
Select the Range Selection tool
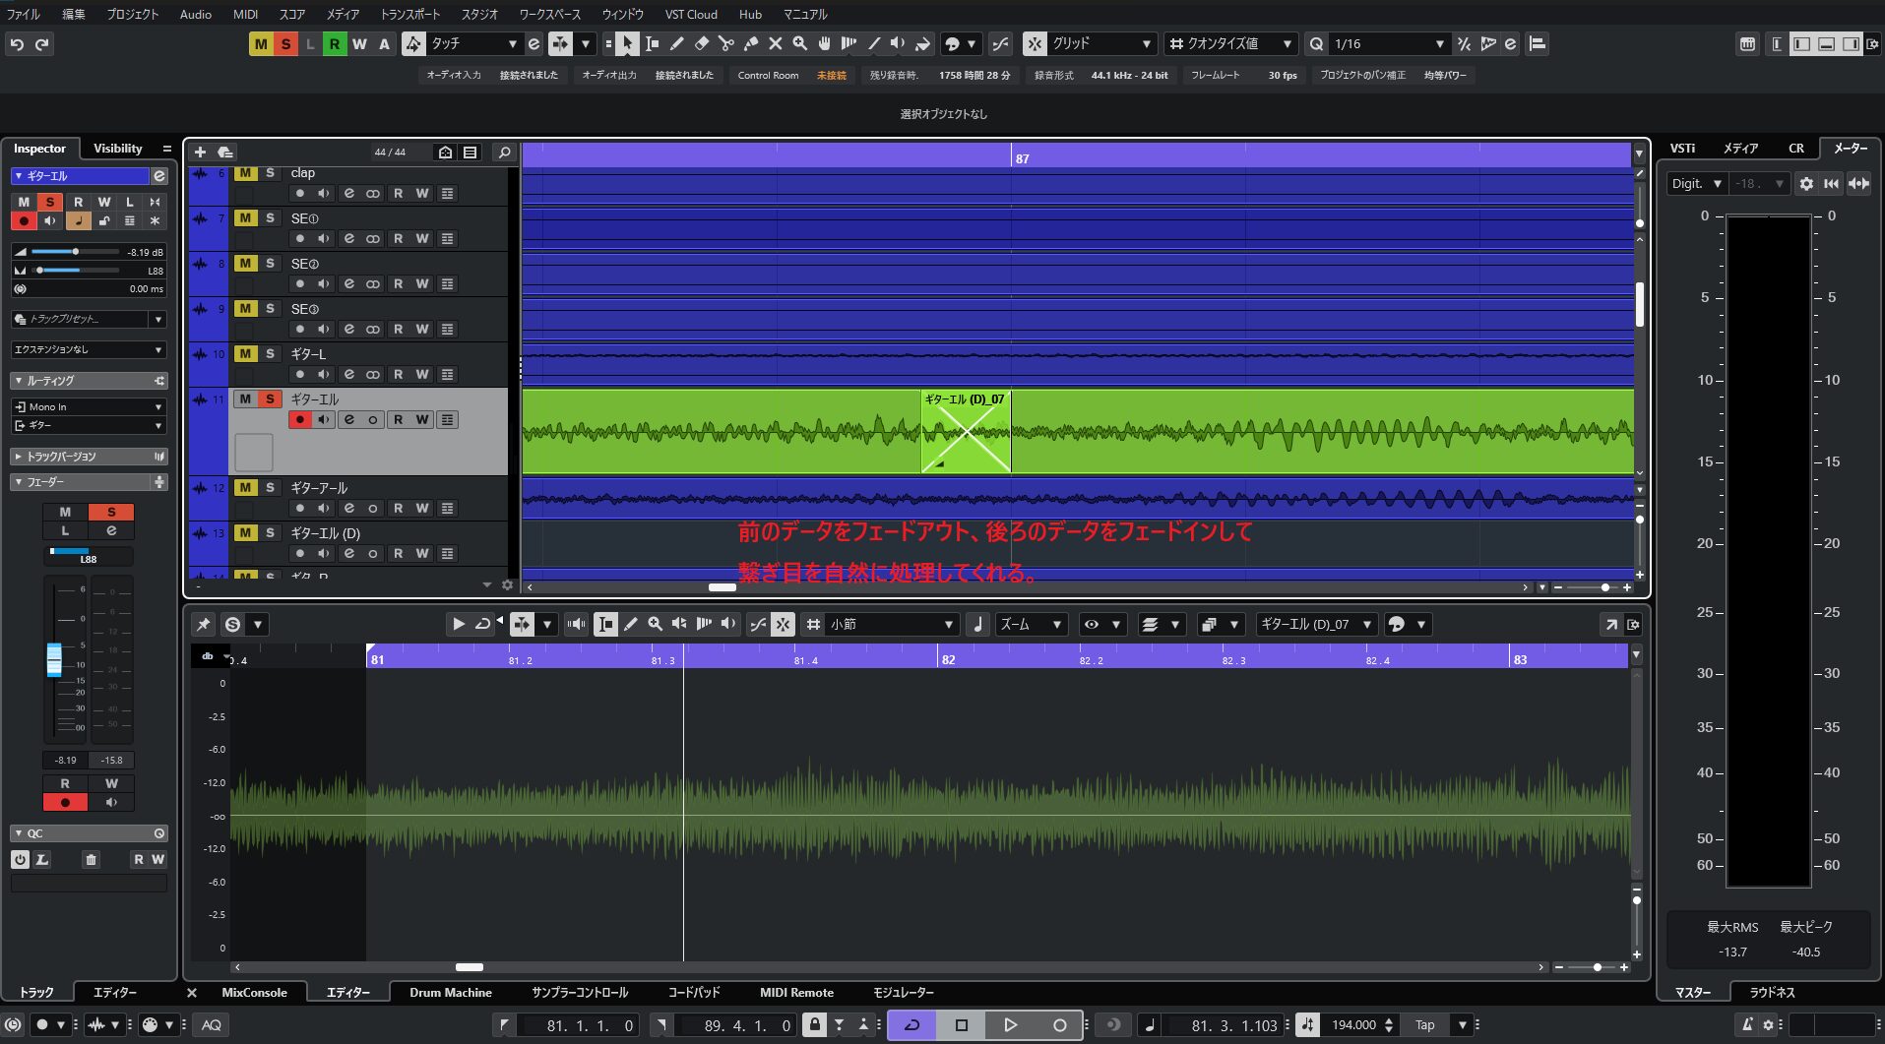click(x=652, y=43)
